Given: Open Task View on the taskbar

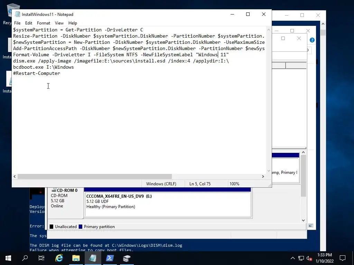Looking at the screenshot, I should tap(41, 258).
